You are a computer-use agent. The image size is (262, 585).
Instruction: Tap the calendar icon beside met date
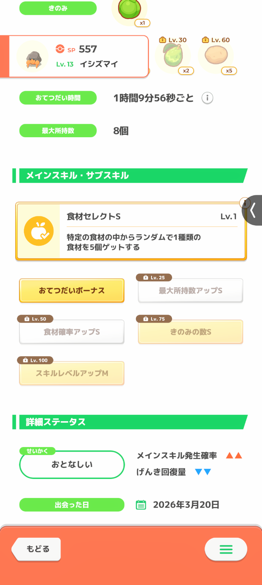click(141, 505)
